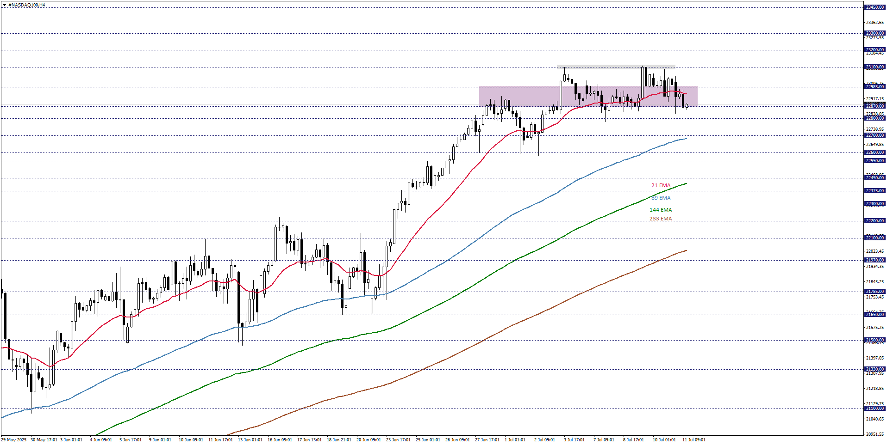The image size is (887, 445).
Task: Click the 8 Jul 17:01 time label
Action: 634,440
